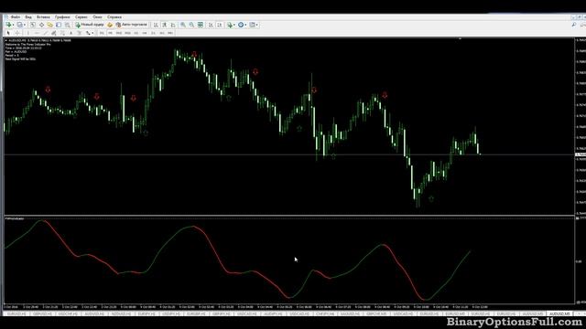Switch chart to candlesticks style
The width and height of the screenshot is (586, 329).
(165, 25)
